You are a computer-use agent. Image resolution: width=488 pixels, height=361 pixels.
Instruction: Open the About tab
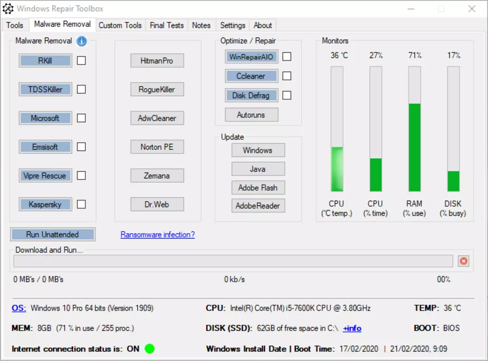[x=263, y=25]
